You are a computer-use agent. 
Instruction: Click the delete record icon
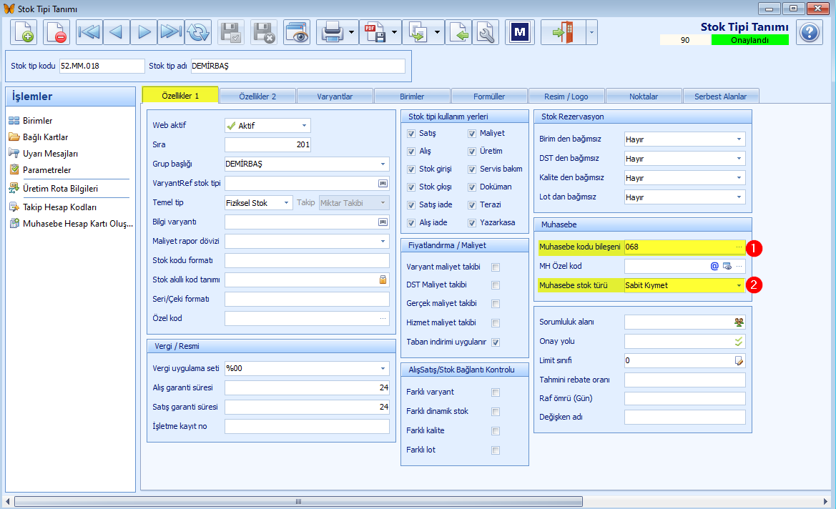click(56, 32)
